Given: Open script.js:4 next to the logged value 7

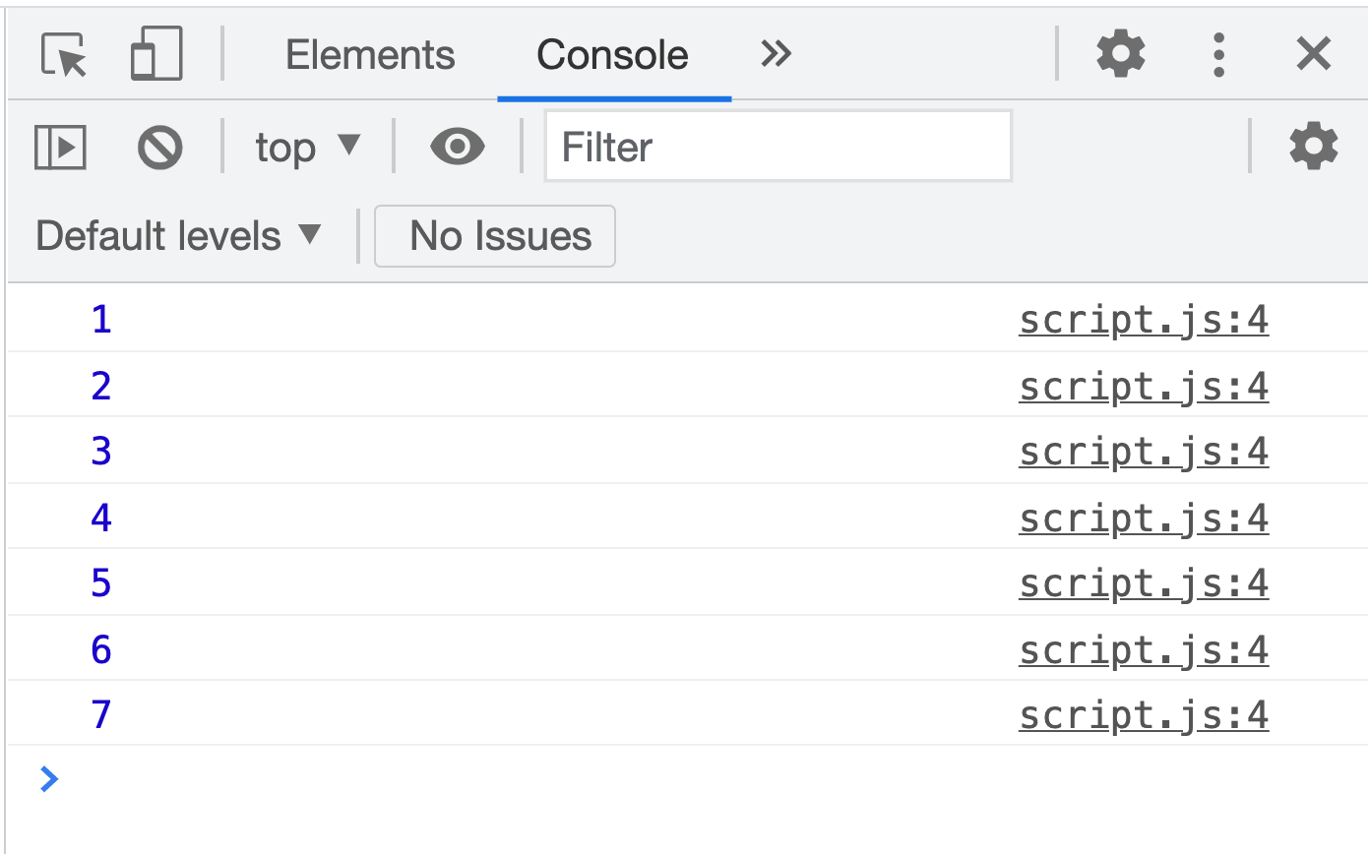Looking at the screenshot, I should click(1143, 715).
